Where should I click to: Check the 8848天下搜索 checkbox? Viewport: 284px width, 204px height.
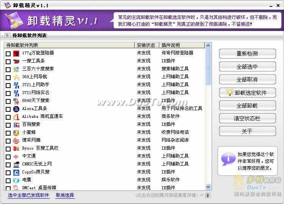point(8,101)
